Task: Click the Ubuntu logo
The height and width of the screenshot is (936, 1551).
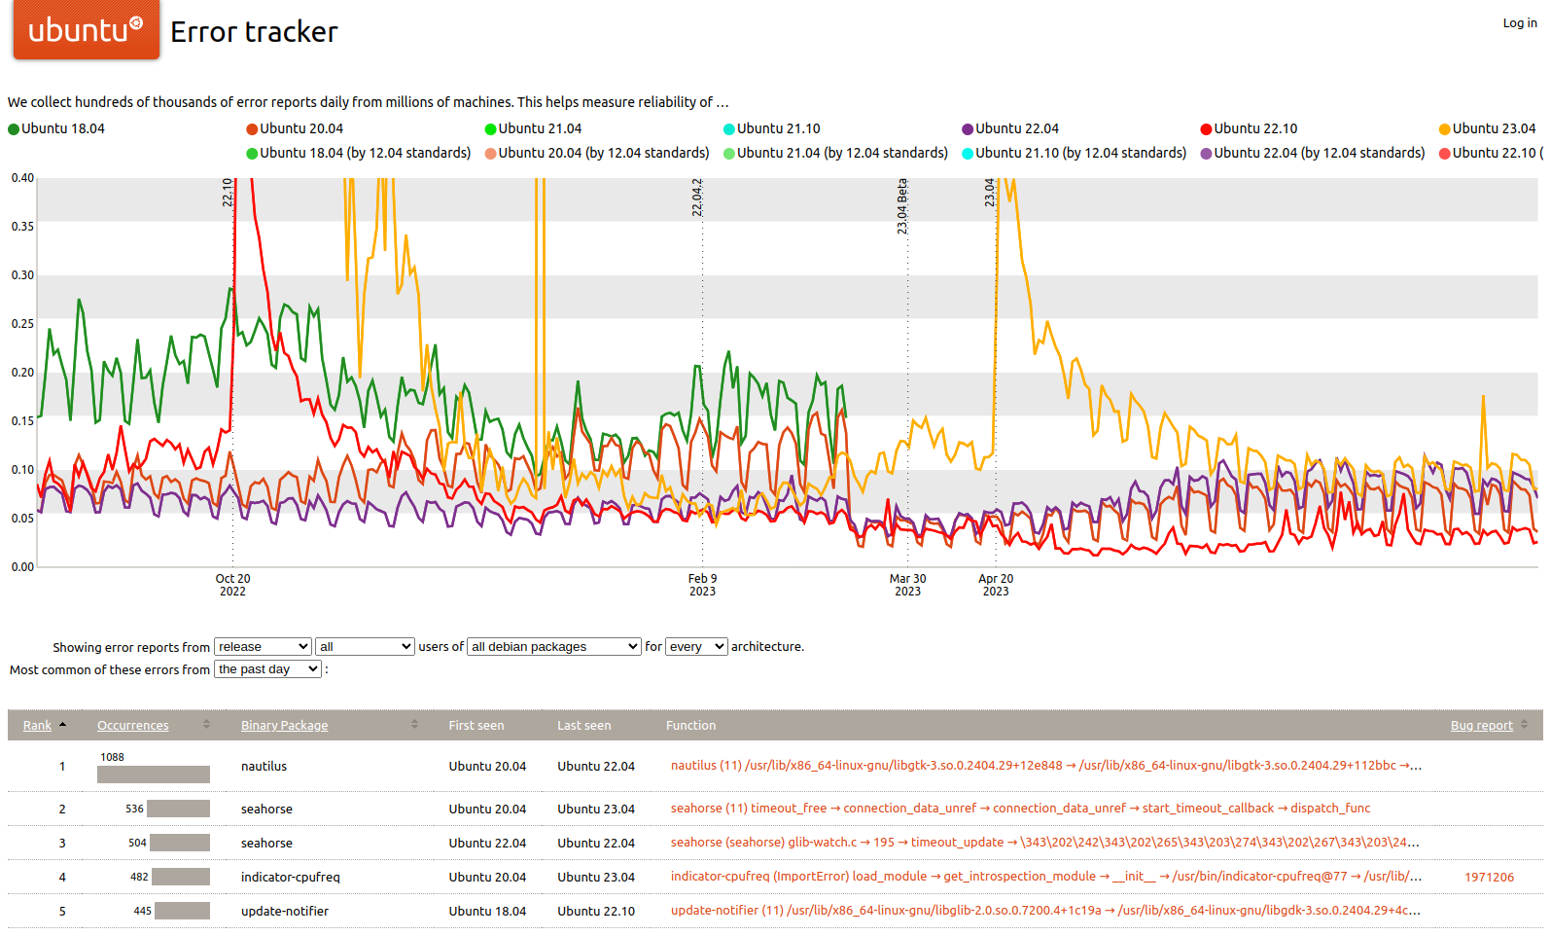Action: [86, 30]
